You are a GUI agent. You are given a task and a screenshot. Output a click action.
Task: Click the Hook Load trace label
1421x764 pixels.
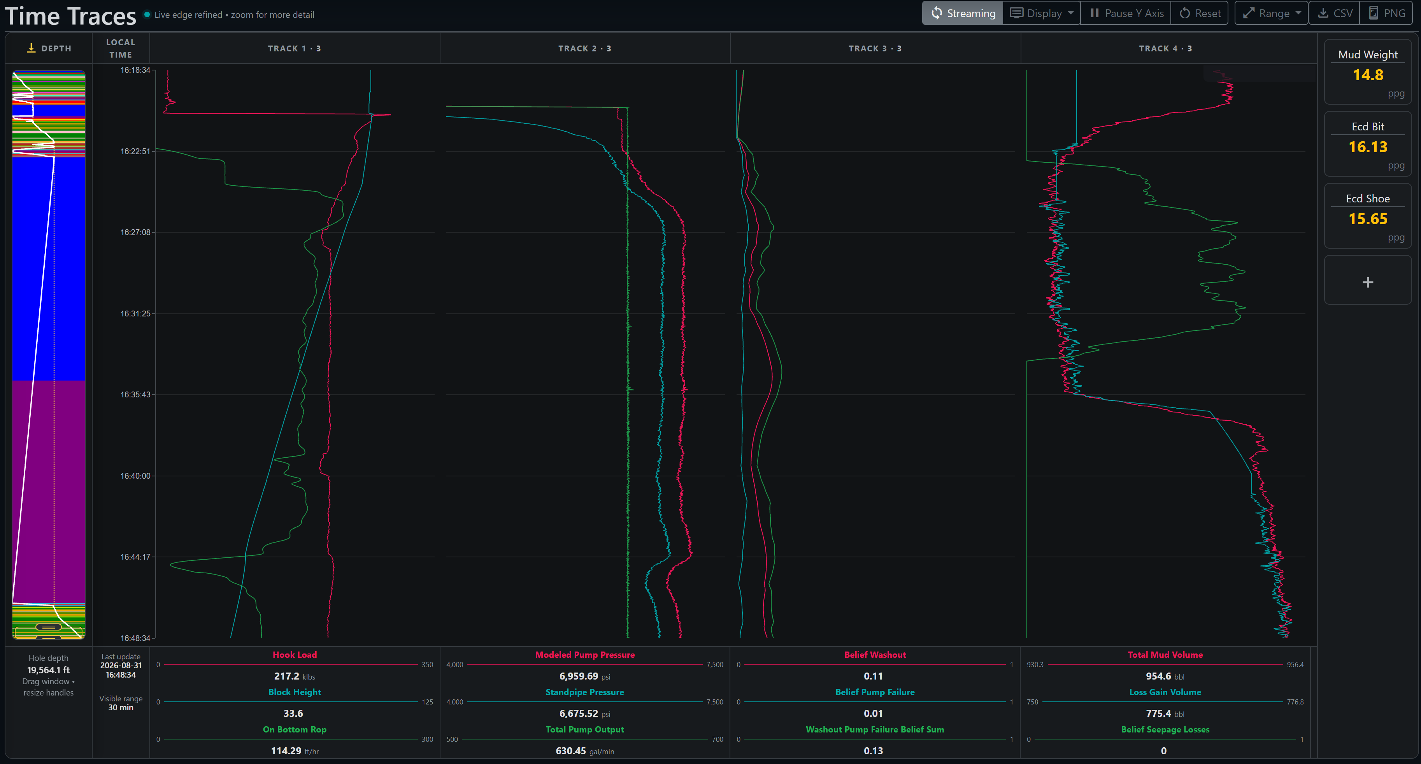pyautogui.click(x=295, y=655)
